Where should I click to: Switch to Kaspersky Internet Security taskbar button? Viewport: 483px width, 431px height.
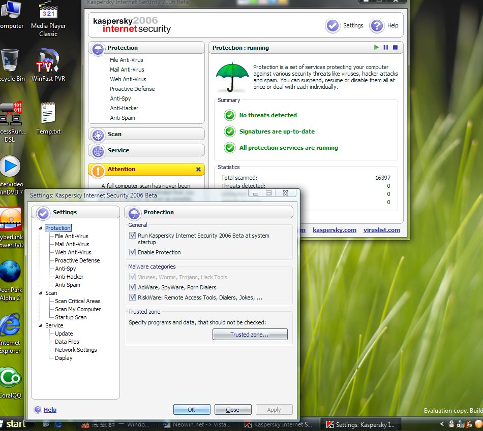click(x=279, y=424)
